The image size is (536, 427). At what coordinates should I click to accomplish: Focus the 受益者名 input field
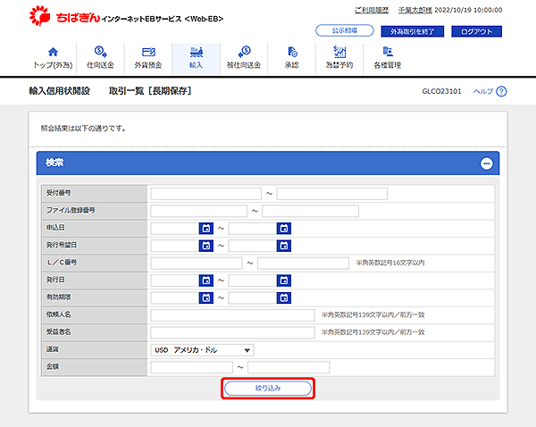[x=232, y=332]
